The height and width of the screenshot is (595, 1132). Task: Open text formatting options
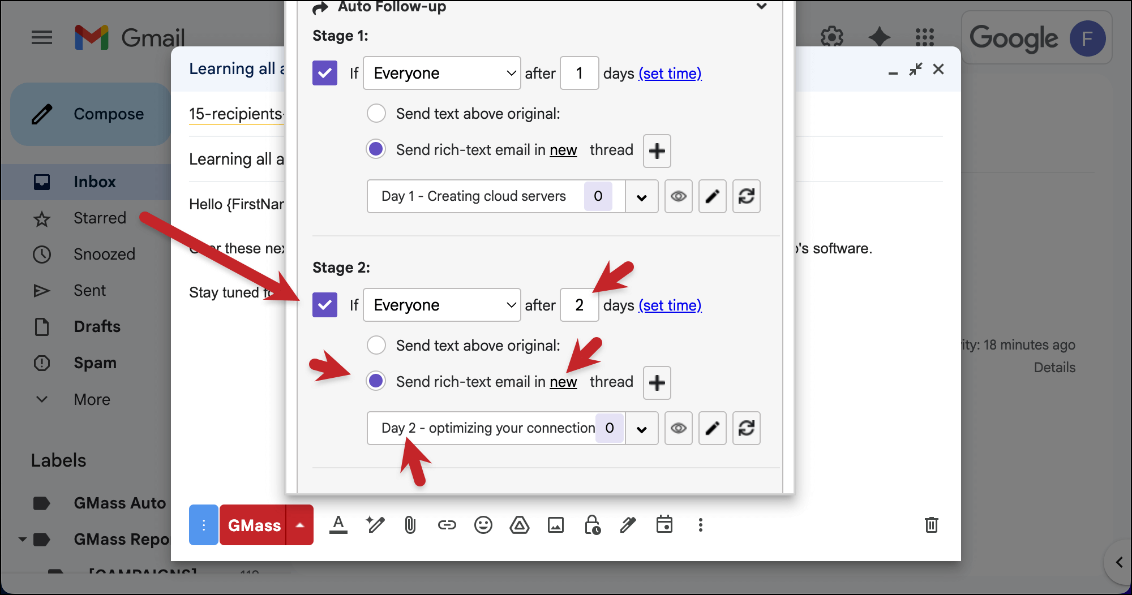pyautogui.click(x=338, y=525)
